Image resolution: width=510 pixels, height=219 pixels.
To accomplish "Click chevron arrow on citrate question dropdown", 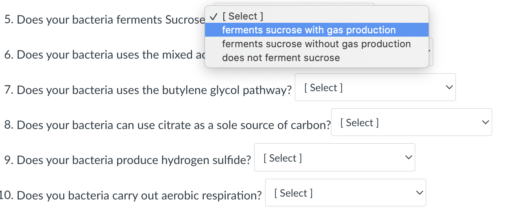I will coord(484,123).
